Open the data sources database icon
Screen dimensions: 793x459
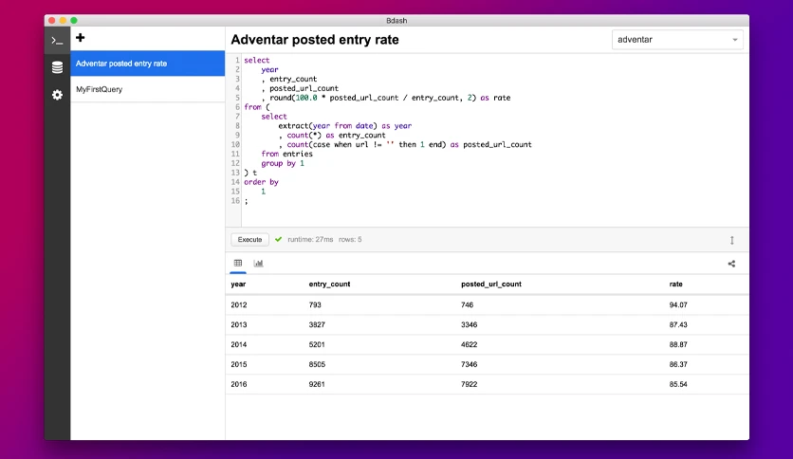click(x=57, y=67)
